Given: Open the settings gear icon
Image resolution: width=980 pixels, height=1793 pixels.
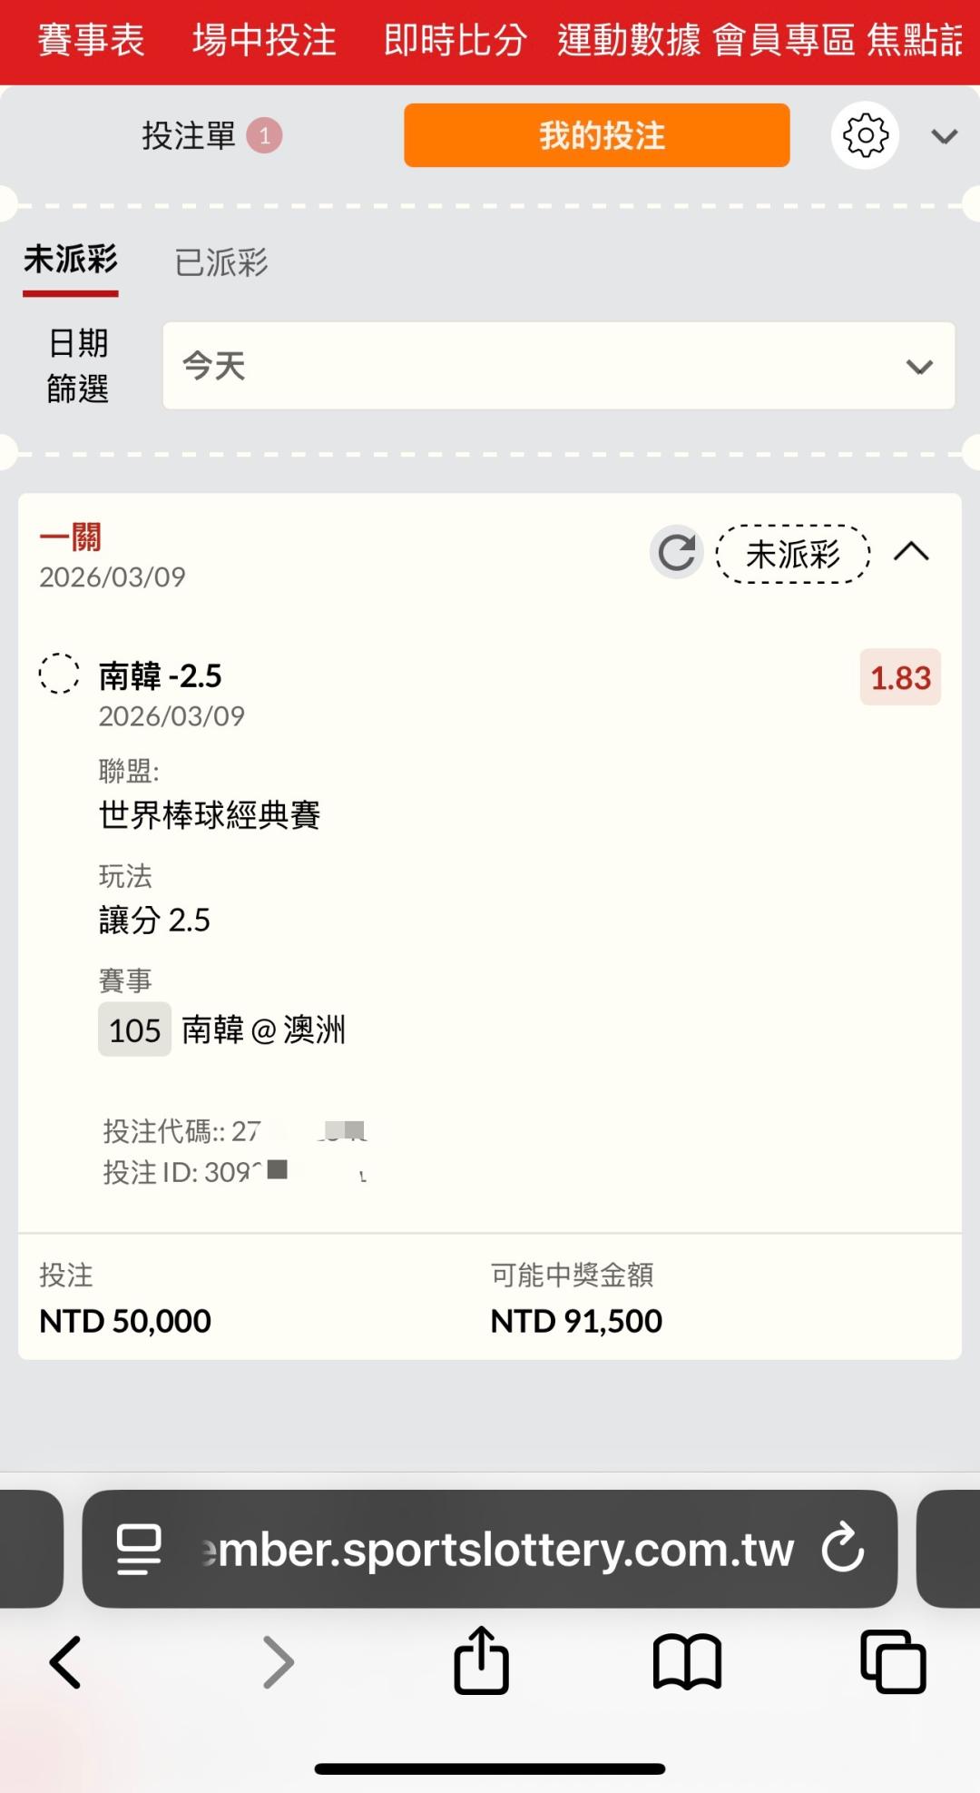Looking at the screenshot, I should pyautogui.click(x=865, y=135).
